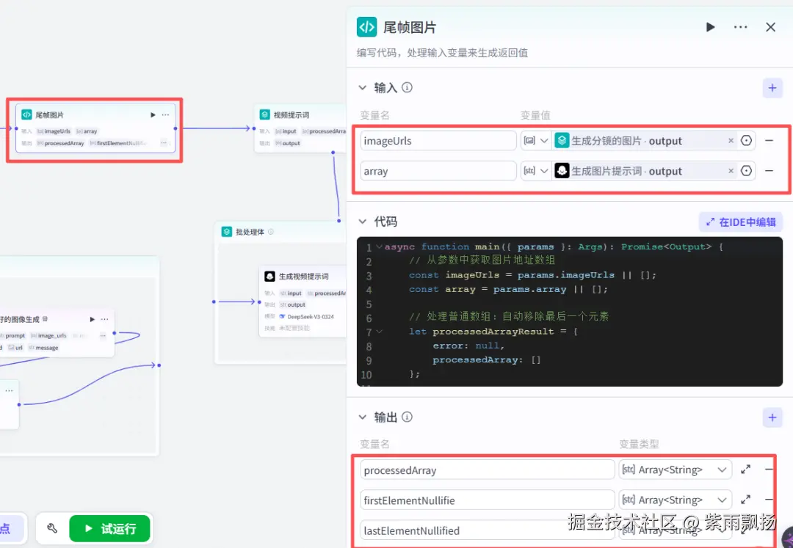The width and height of the screenshot is (793, 548).
Task: Select the 尾帧图片 node on canvas
Action: click(x=95, y=128)
